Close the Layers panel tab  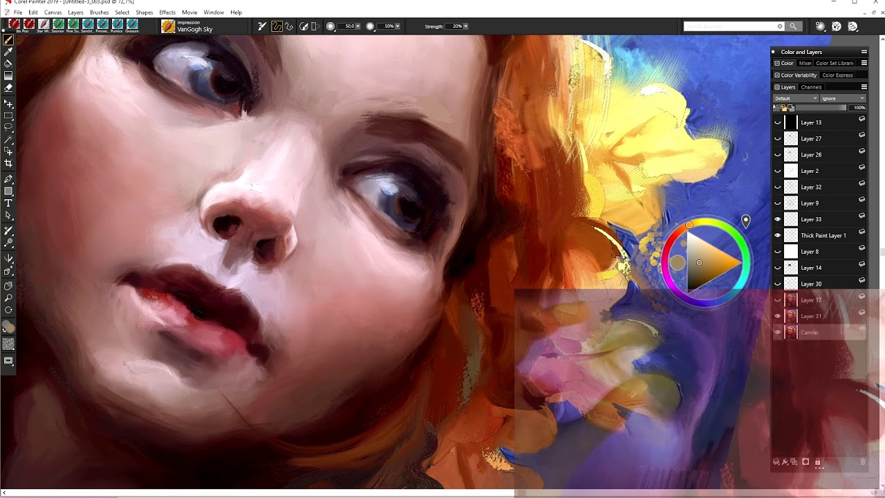coord(777,87)
